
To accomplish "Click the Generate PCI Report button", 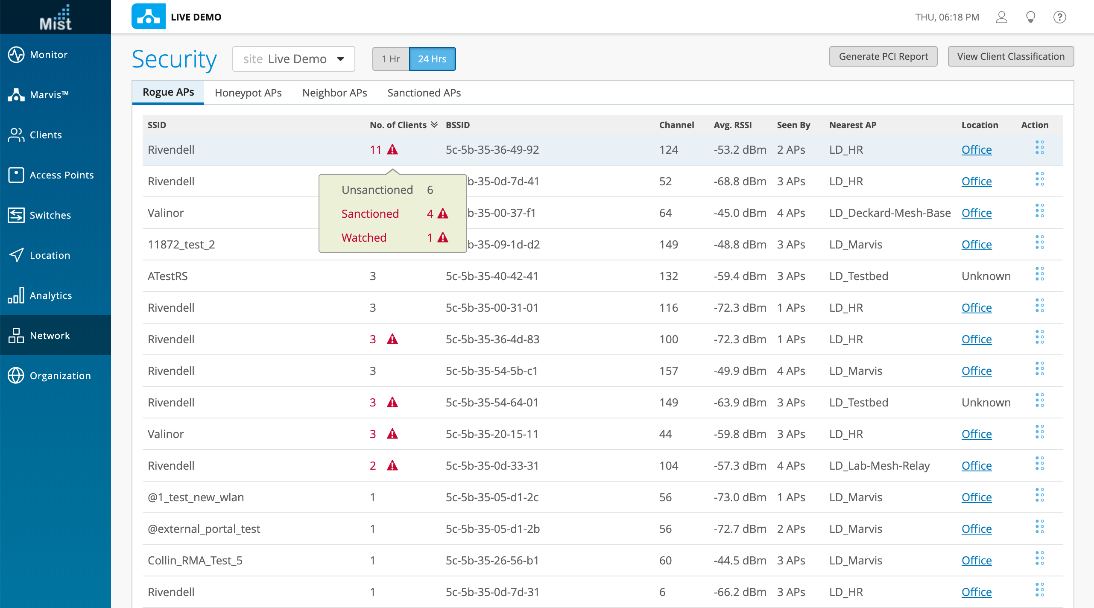I will tap(883, 56).
